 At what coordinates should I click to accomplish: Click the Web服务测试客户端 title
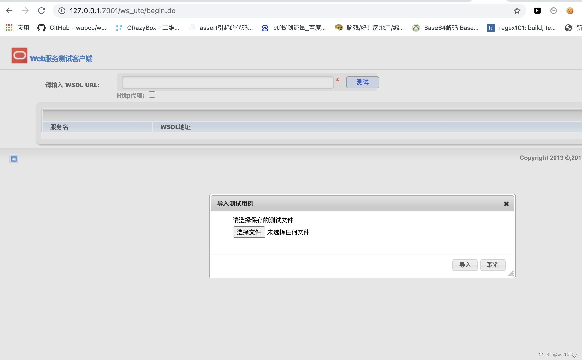[x=61, y=59]
